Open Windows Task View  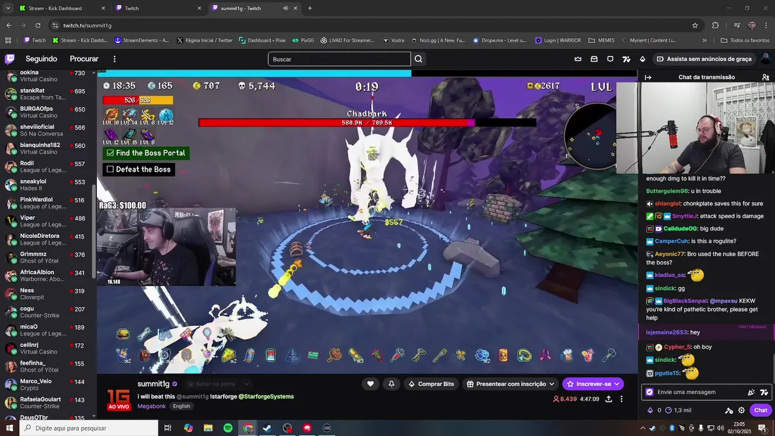[168, 428]
